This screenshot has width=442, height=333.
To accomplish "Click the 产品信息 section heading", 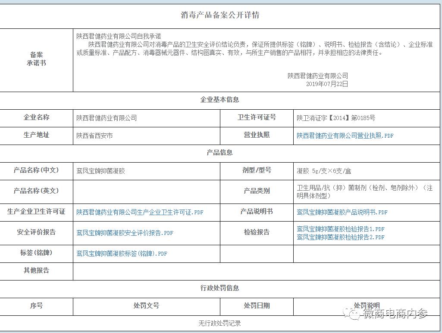I will coord(220,153).
